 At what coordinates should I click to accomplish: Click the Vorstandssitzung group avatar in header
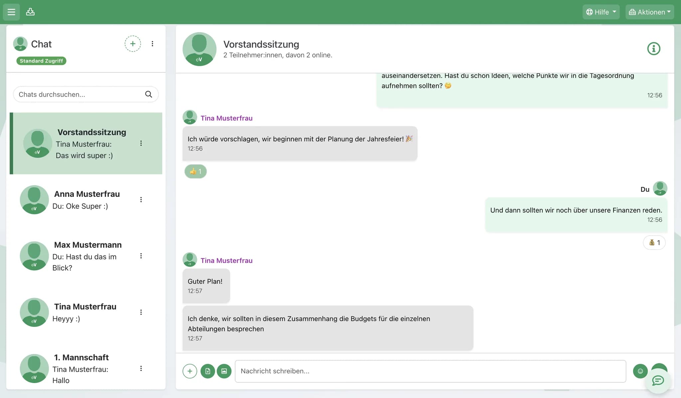[200, 49]
